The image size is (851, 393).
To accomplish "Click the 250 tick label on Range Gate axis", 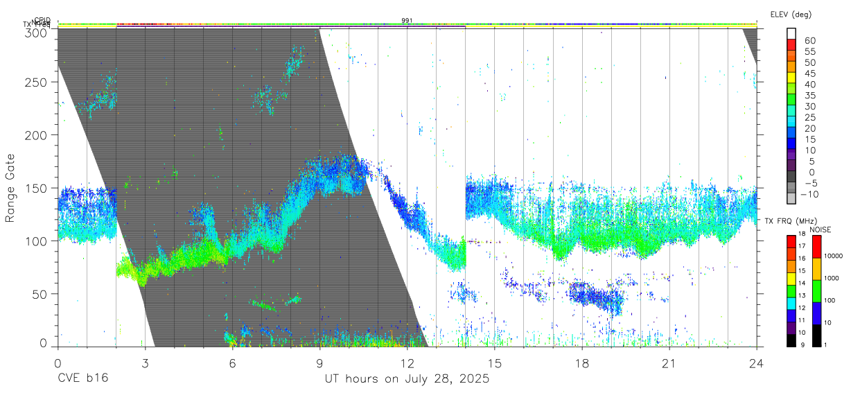I will [x=36, y=82].
